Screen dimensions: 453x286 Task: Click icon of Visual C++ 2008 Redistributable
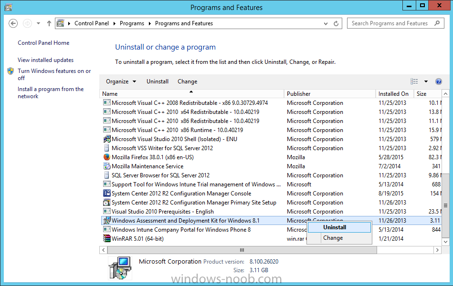[x=106, y=103]
